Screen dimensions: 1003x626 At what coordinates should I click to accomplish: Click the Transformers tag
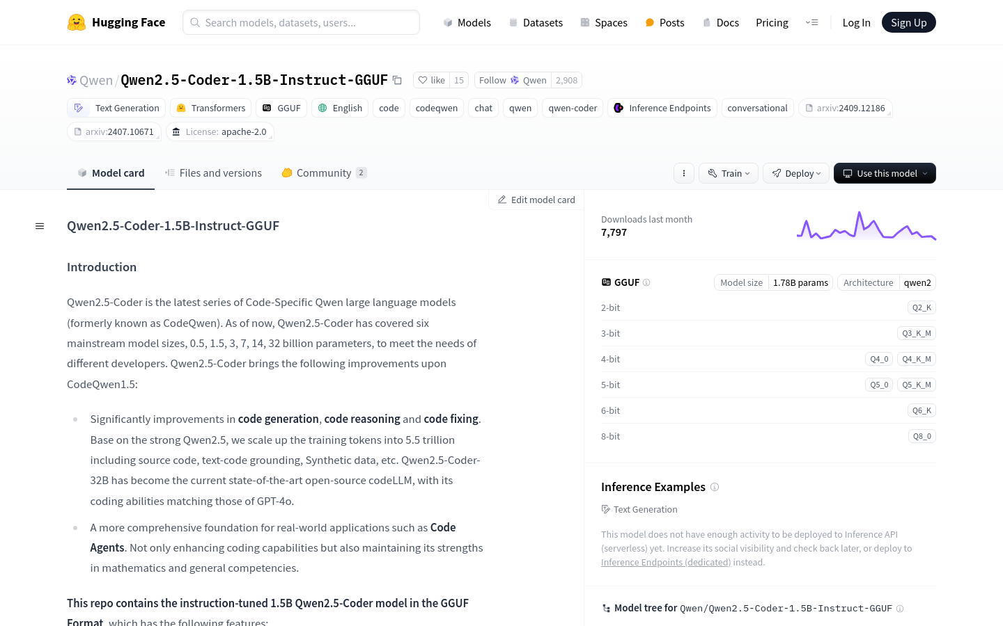(x=210, y=108)
